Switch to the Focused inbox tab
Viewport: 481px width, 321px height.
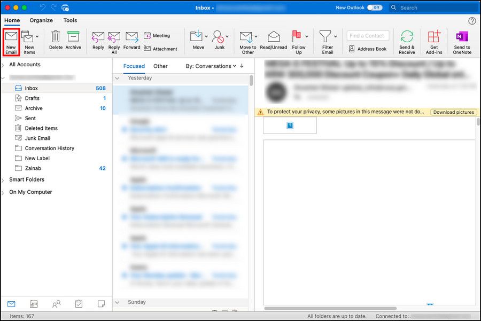(x=134, y=66)
